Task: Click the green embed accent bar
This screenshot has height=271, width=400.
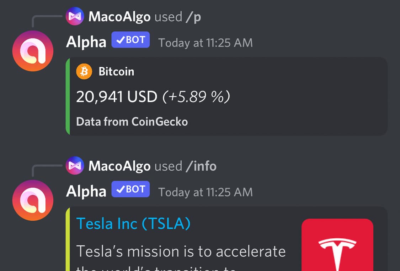Action: click(x=68, y=96)
